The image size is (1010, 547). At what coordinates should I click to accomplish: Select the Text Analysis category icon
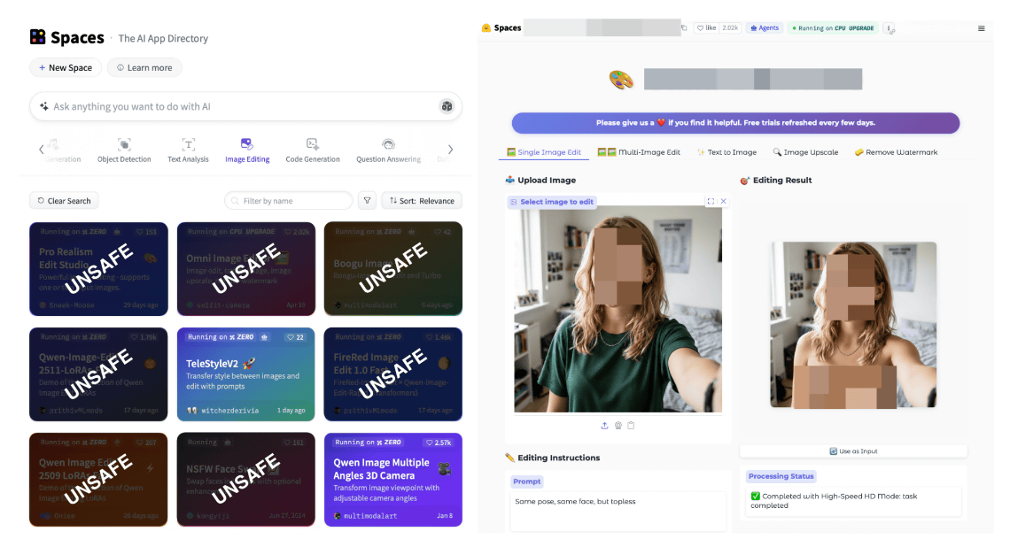pyautogui.click(x=188, y=144)
